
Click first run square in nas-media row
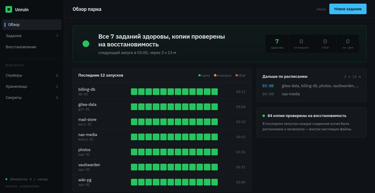click(134, 137)
